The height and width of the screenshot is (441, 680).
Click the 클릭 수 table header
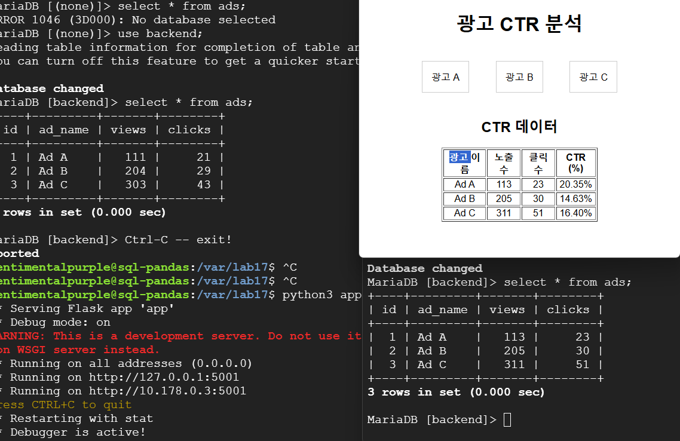[538, 163]
